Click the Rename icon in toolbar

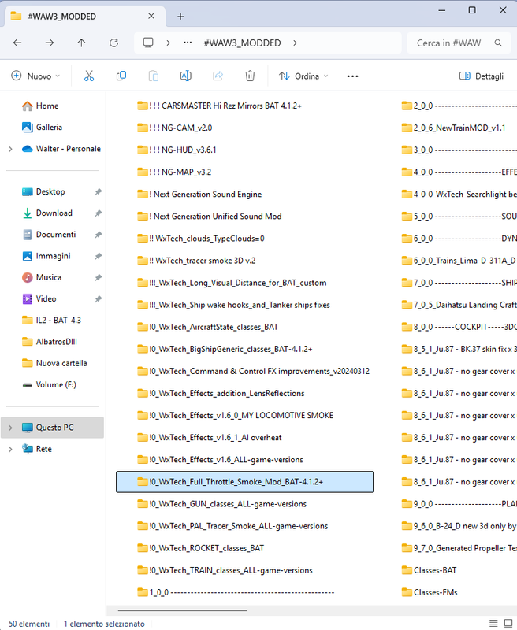point(185,76)
